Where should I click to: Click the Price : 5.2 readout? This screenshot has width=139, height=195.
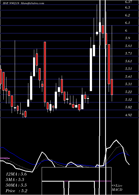click(16, 191)
